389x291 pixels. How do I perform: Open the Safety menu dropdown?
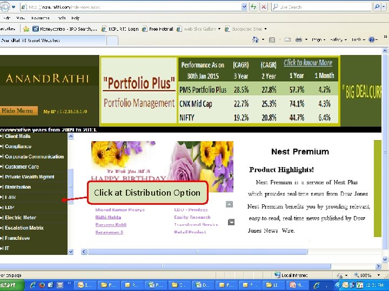tap(338, 39)
